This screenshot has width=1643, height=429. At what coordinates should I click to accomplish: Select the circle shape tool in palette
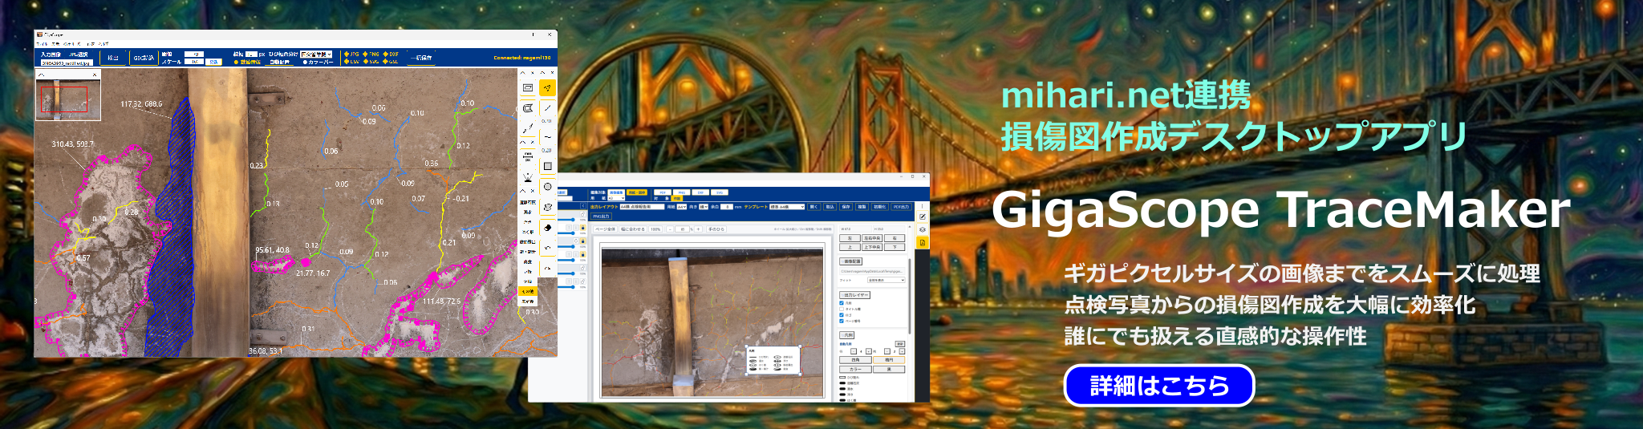548,187
